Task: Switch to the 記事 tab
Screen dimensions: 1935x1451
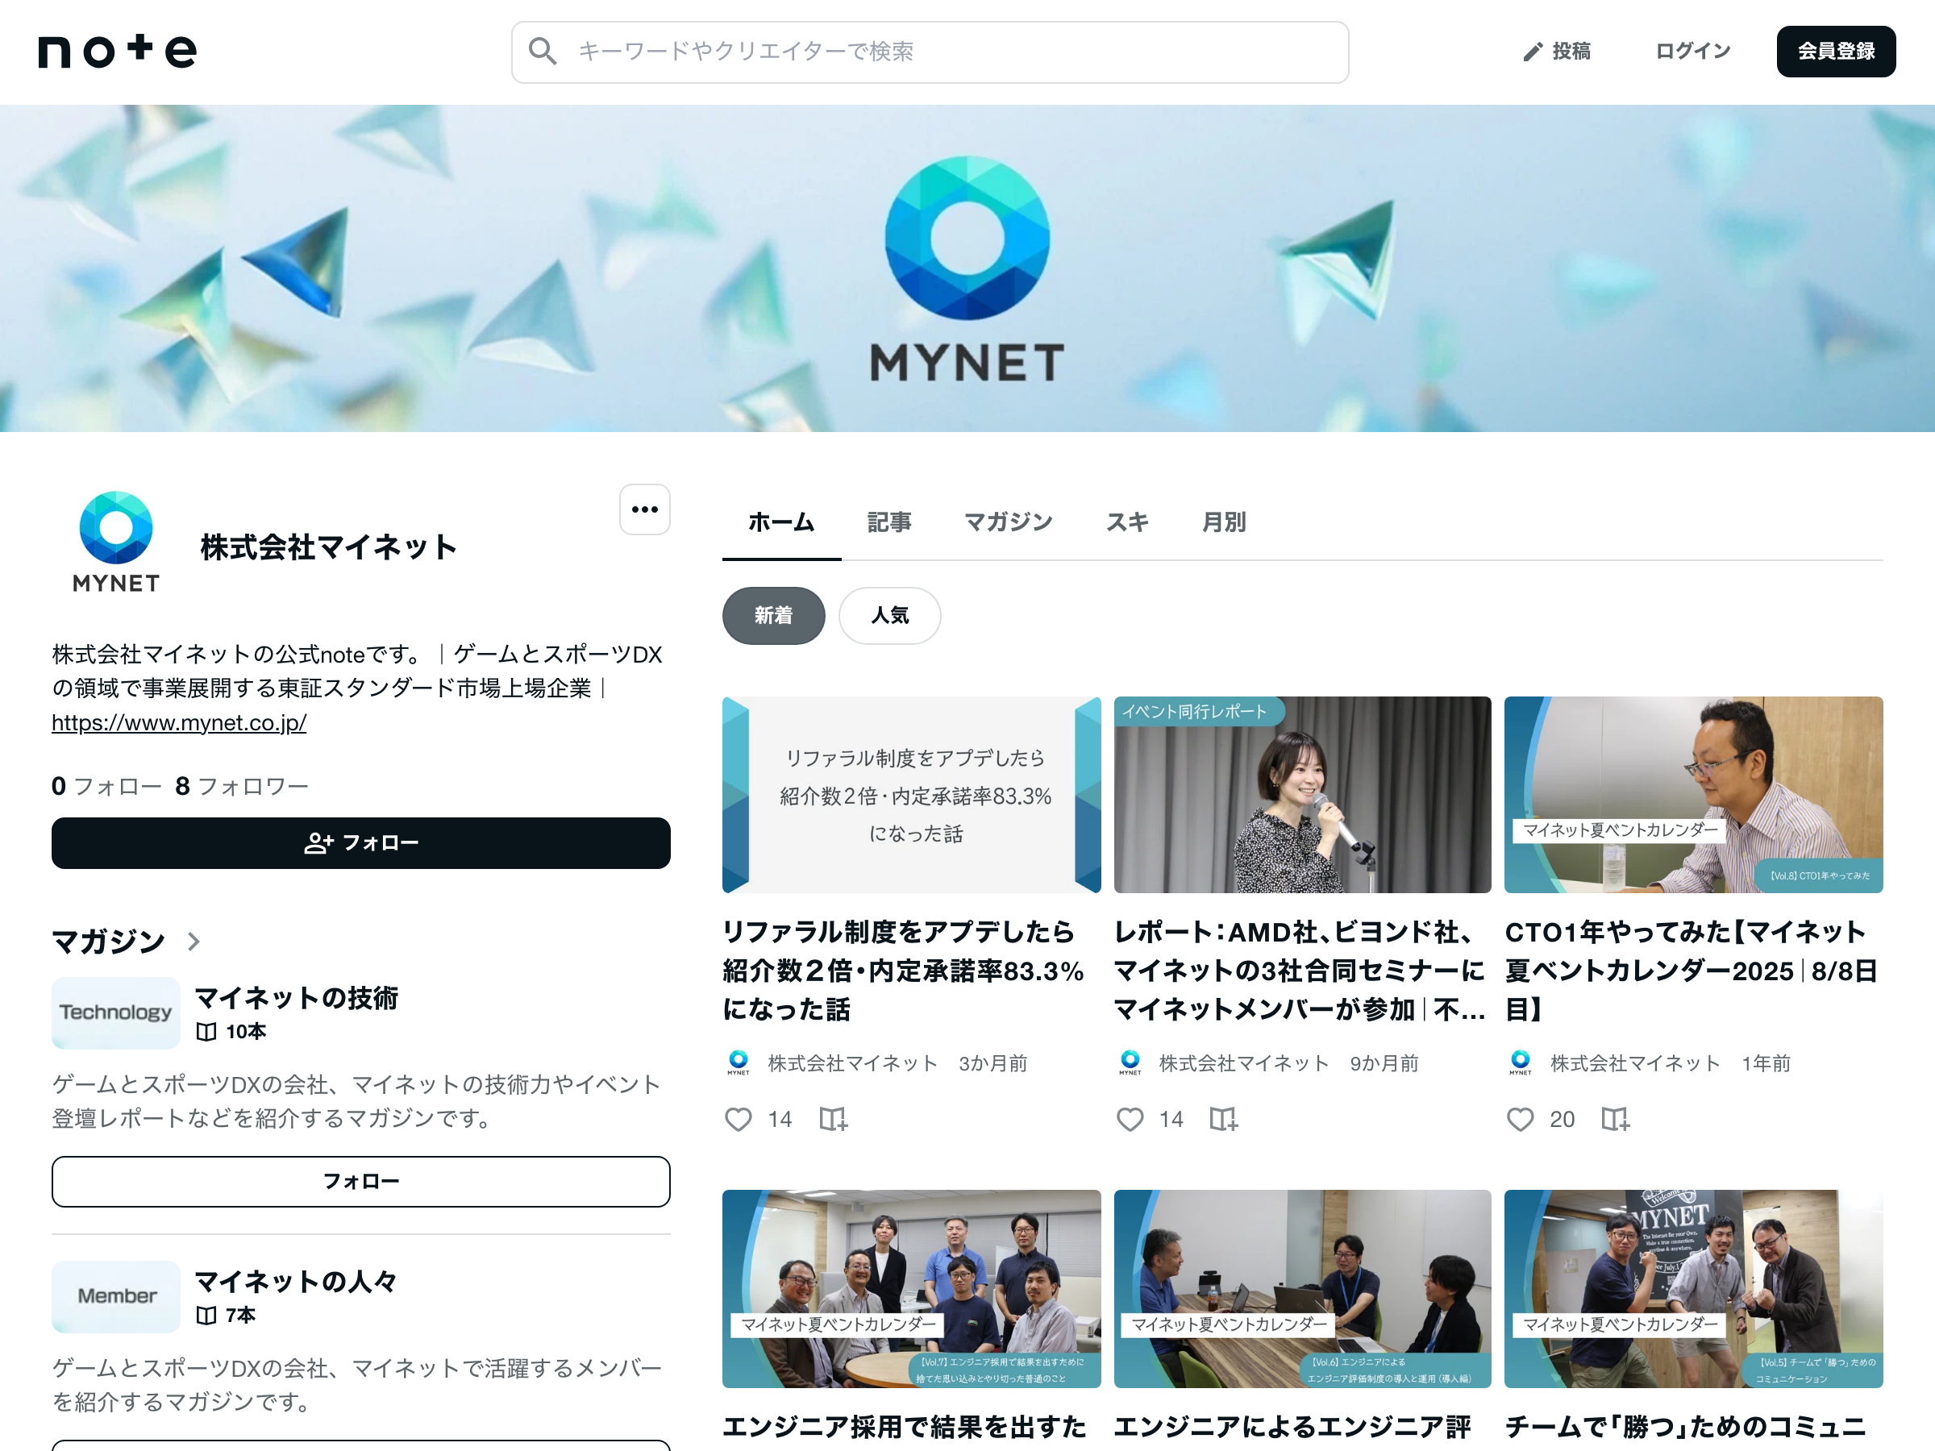Action: tap(889, 522)
